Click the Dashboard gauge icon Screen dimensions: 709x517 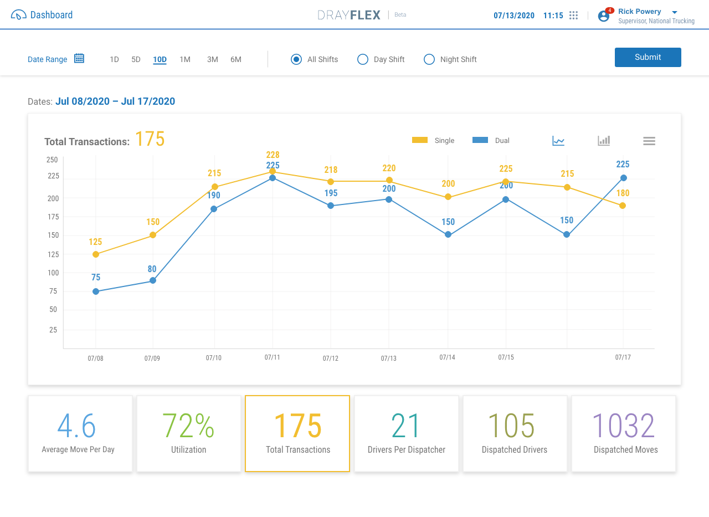click(18, 15)
